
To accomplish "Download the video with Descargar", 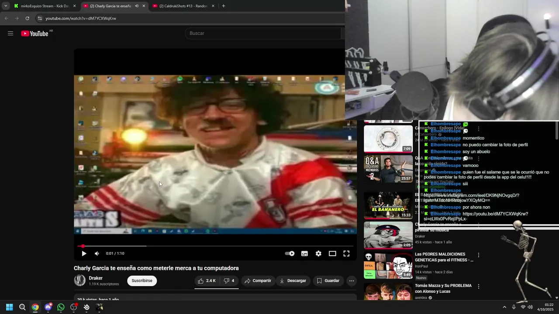I will pos(293,281).
